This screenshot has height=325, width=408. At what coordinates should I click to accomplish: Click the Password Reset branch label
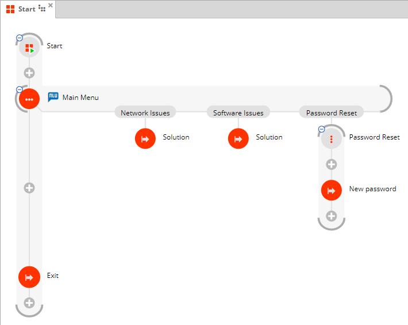click(x=332, y=113)
